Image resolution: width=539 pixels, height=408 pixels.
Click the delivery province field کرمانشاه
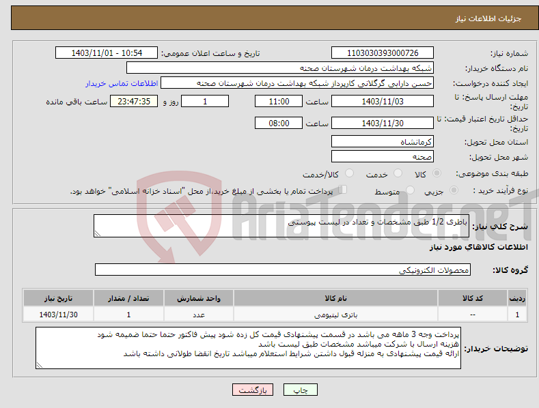pos(383,141)
